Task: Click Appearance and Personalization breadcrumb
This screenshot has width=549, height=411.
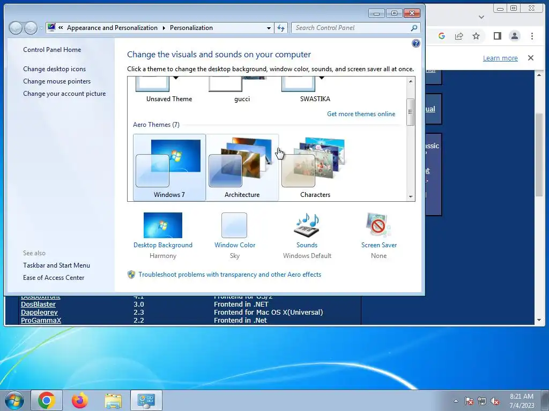Action: coord(112,28)
